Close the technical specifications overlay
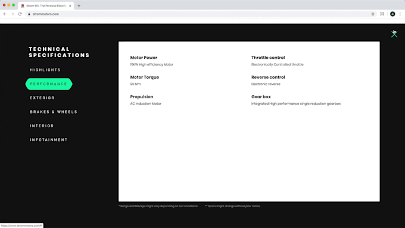This screenshot has height=228, width=405. tap(394, 34)
